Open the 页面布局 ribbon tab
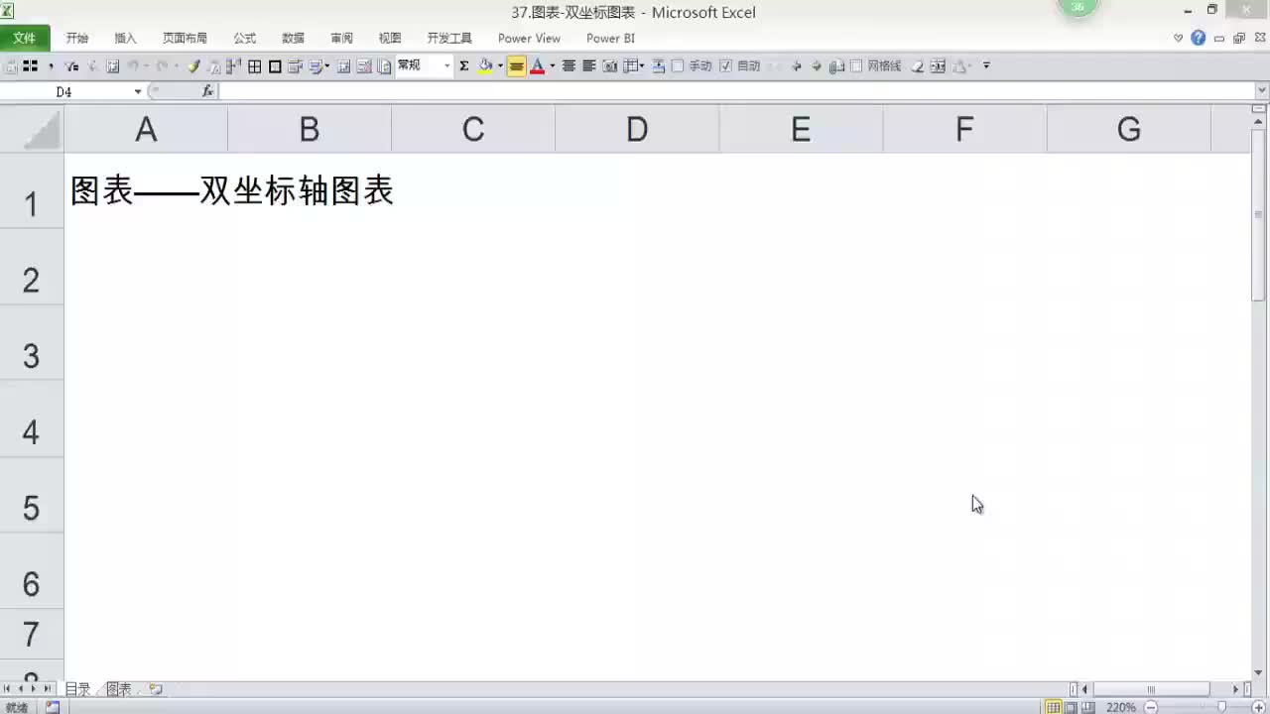The height and width of the screenshot is (714, 1270). tap(186, 38)
